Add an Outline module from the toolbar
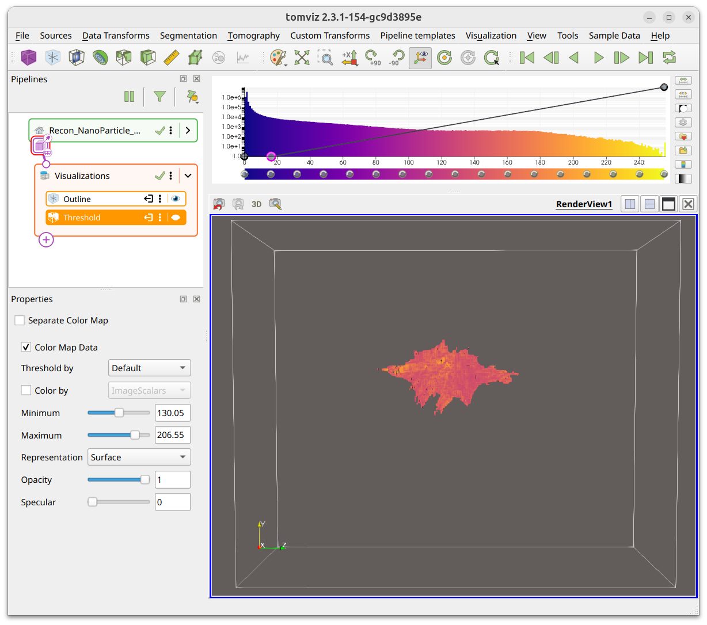Viewport: 707px width, 625px height. click(x=53, y=58)
